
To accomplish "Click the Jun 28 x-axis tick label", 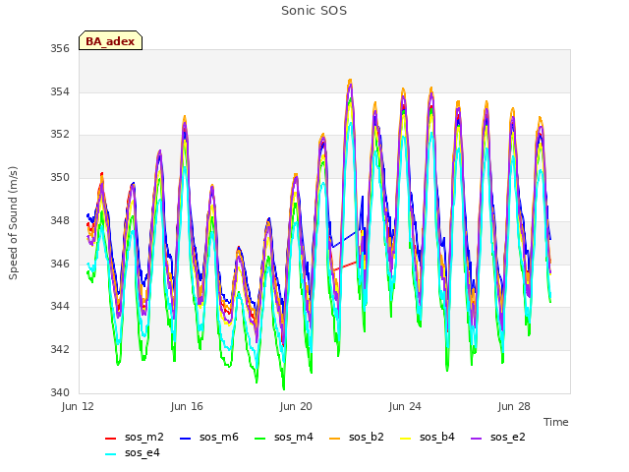I will point(514,406).
